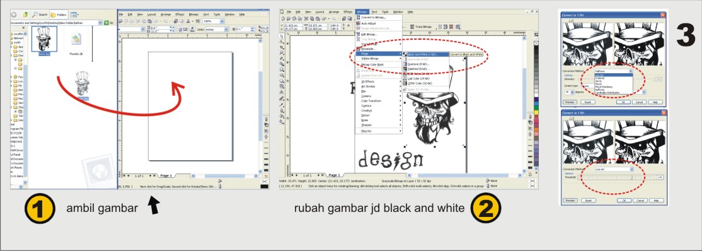Screen dimensions: 702x251
Task: Choose Auto Adjust in Bitmaps menu
Action: [379, 23]
